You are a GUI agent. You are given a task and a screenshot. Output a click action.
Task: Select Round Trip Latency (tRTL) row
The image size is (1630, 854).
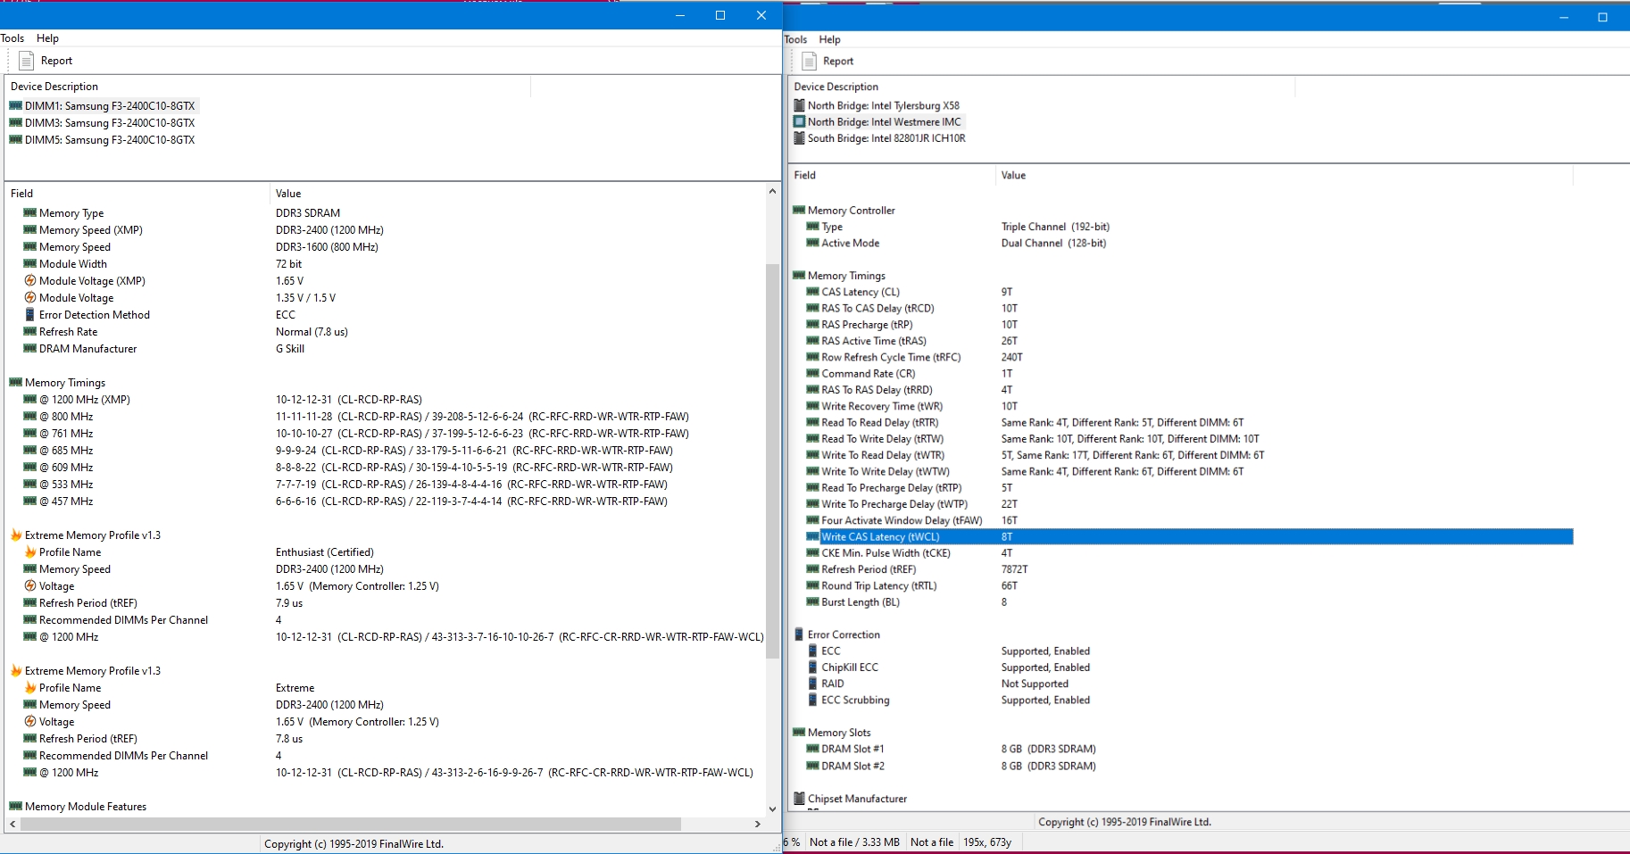click(1189, 585)
